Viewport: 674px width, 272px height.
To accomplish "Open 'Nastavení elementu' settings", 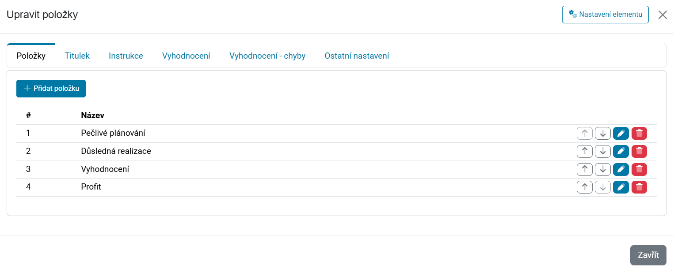I will point(605,15).
